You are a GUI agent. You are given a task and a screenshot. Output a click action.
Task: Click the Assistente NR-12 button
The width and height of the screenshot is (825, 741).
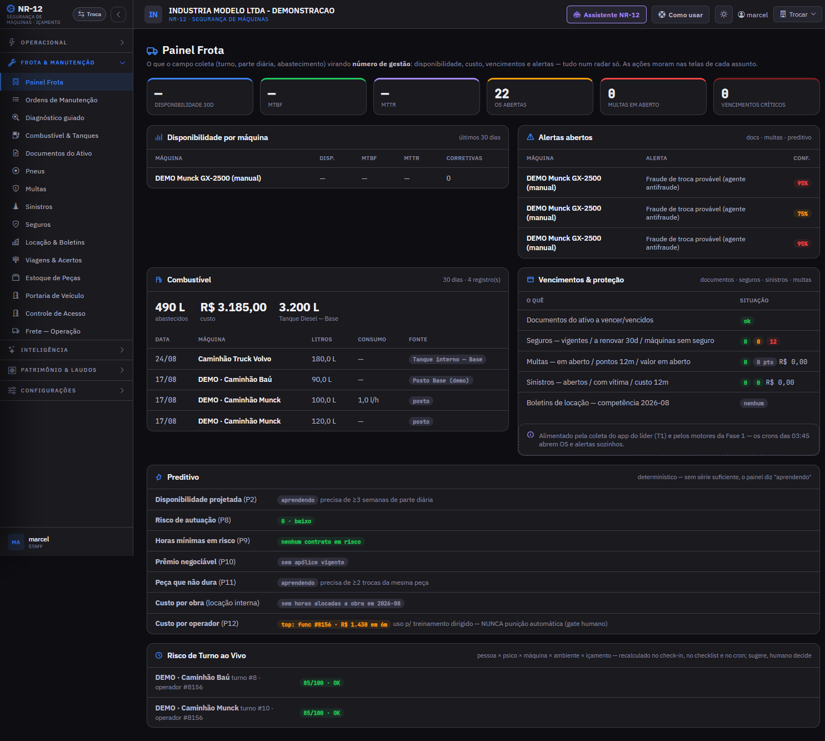coord(606,14)
